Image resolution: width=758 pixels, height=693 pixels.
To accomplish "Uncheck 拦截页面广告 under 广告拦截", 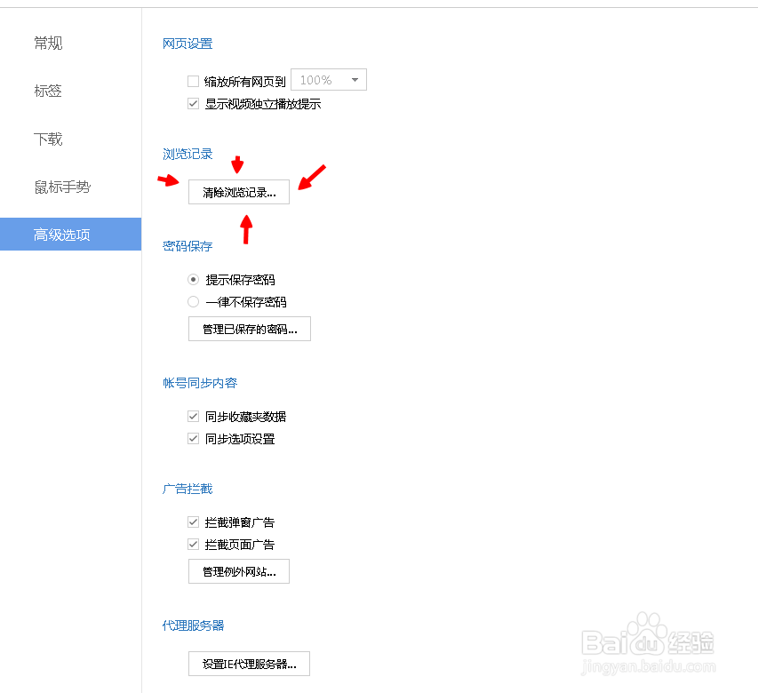I will click(x=193, y=544).
